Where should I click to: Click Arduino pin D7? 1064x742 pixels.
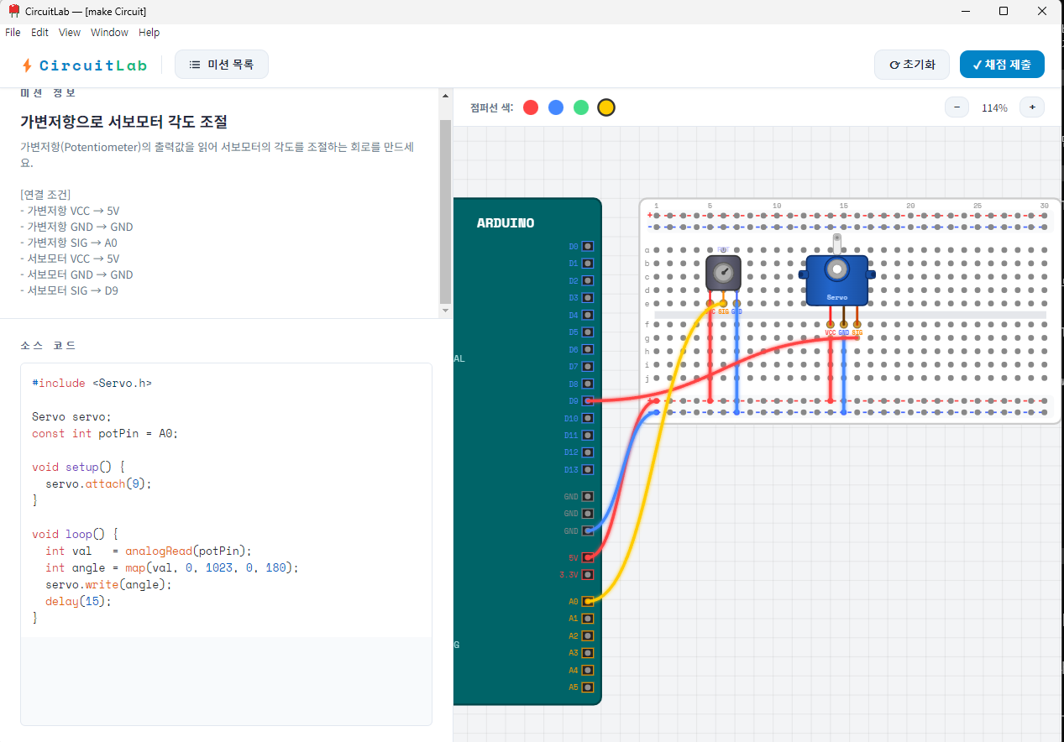pyautogui.click(x=588, y=367)
